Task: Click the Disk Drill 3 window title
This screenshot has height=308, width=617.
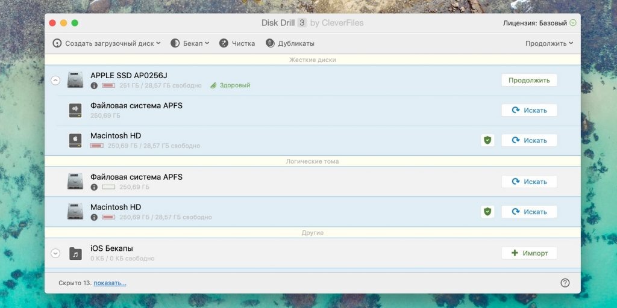Action: click(313, 23)
